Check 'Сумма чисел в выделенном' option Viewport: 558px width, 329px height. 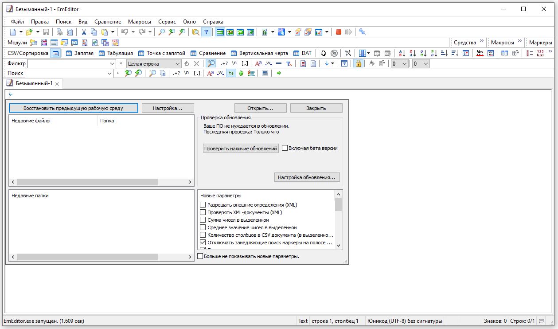(x=203, y=220)
